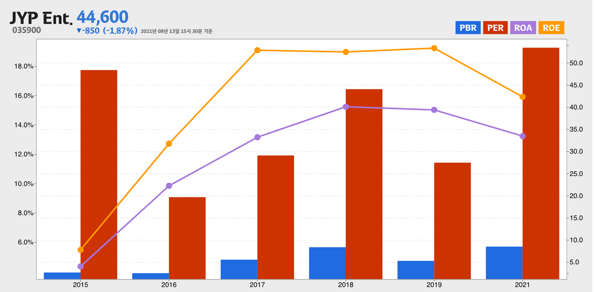597x292 pixels.
Task: Click the 2016 x-axis label
Action: pyautogui.click(x=169, y=285)
